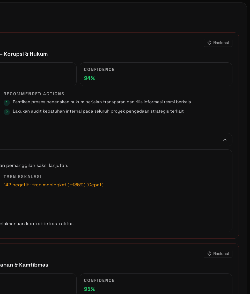
Task: Click the RECOMMENDED ACTIONS label
Action: tap(34, 94)
